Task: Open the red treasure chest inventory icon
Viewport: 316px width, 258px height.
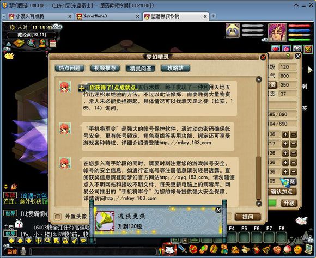Action: 193,249
